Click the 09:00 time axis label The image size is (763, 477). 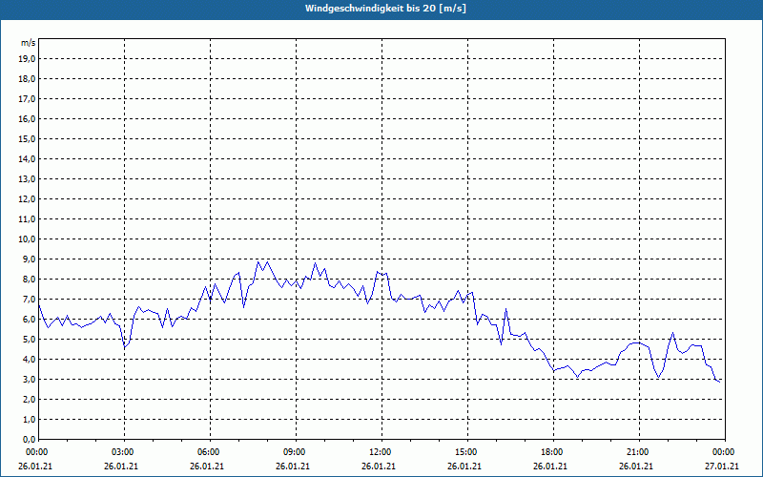pos(296,452)
